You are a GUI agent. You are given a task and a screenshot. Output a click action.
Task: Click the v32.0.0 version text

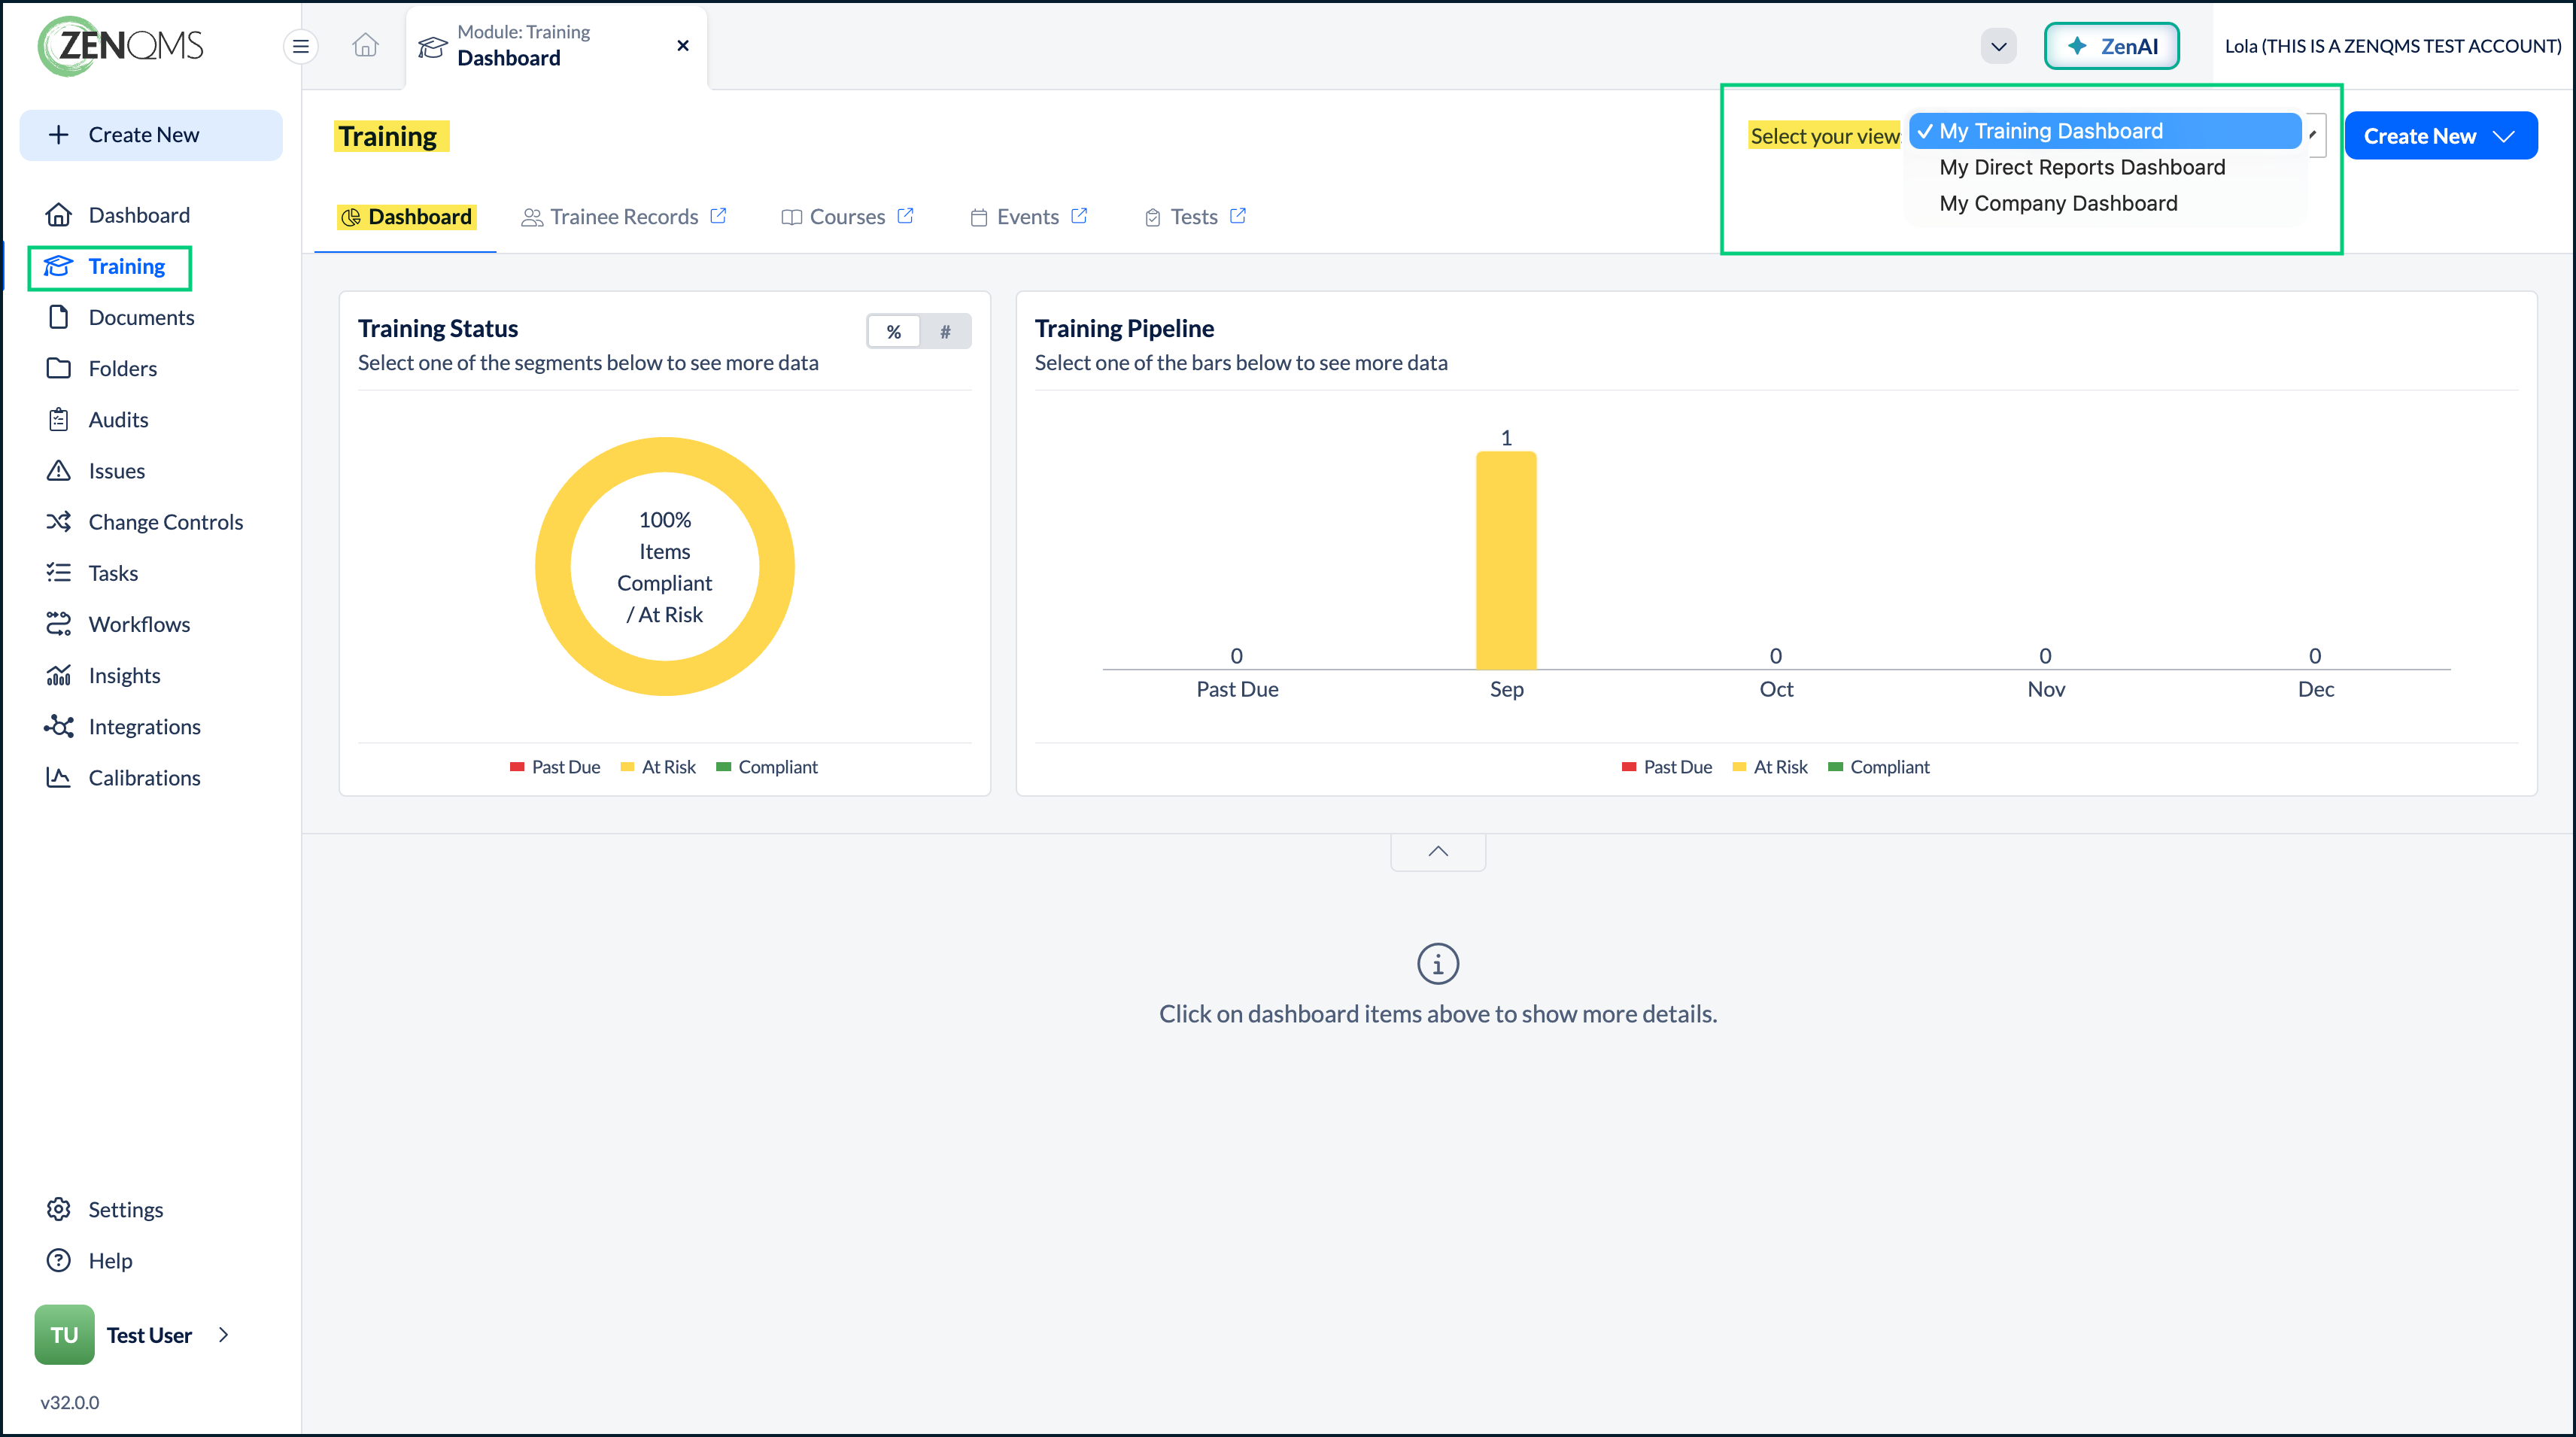click(70, 1402)
